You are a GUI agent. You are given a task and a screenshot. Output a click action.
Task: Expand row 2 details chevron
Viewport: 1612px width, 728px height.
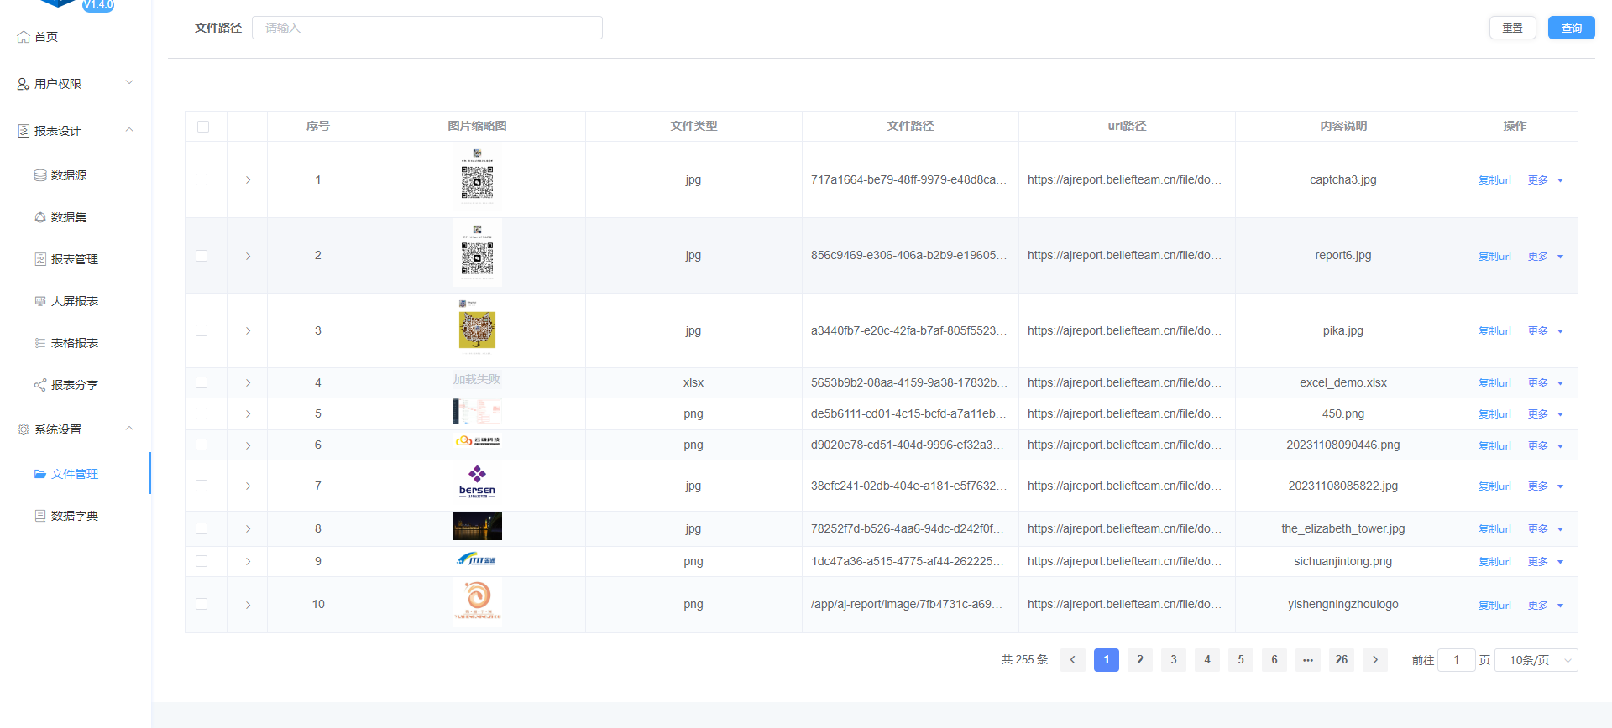(x=248, y=256)
